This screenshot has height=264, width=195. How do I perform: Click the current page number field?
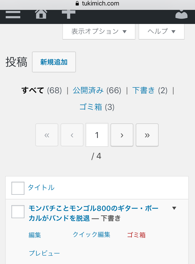pyautogui.click(x=97, y=135)
